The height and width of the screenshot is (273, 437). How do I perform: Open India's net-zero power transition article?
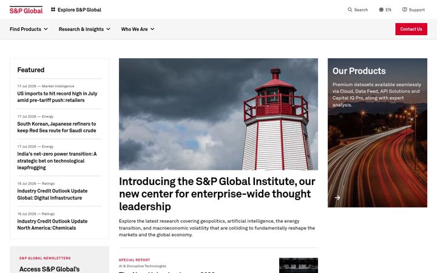57,161
